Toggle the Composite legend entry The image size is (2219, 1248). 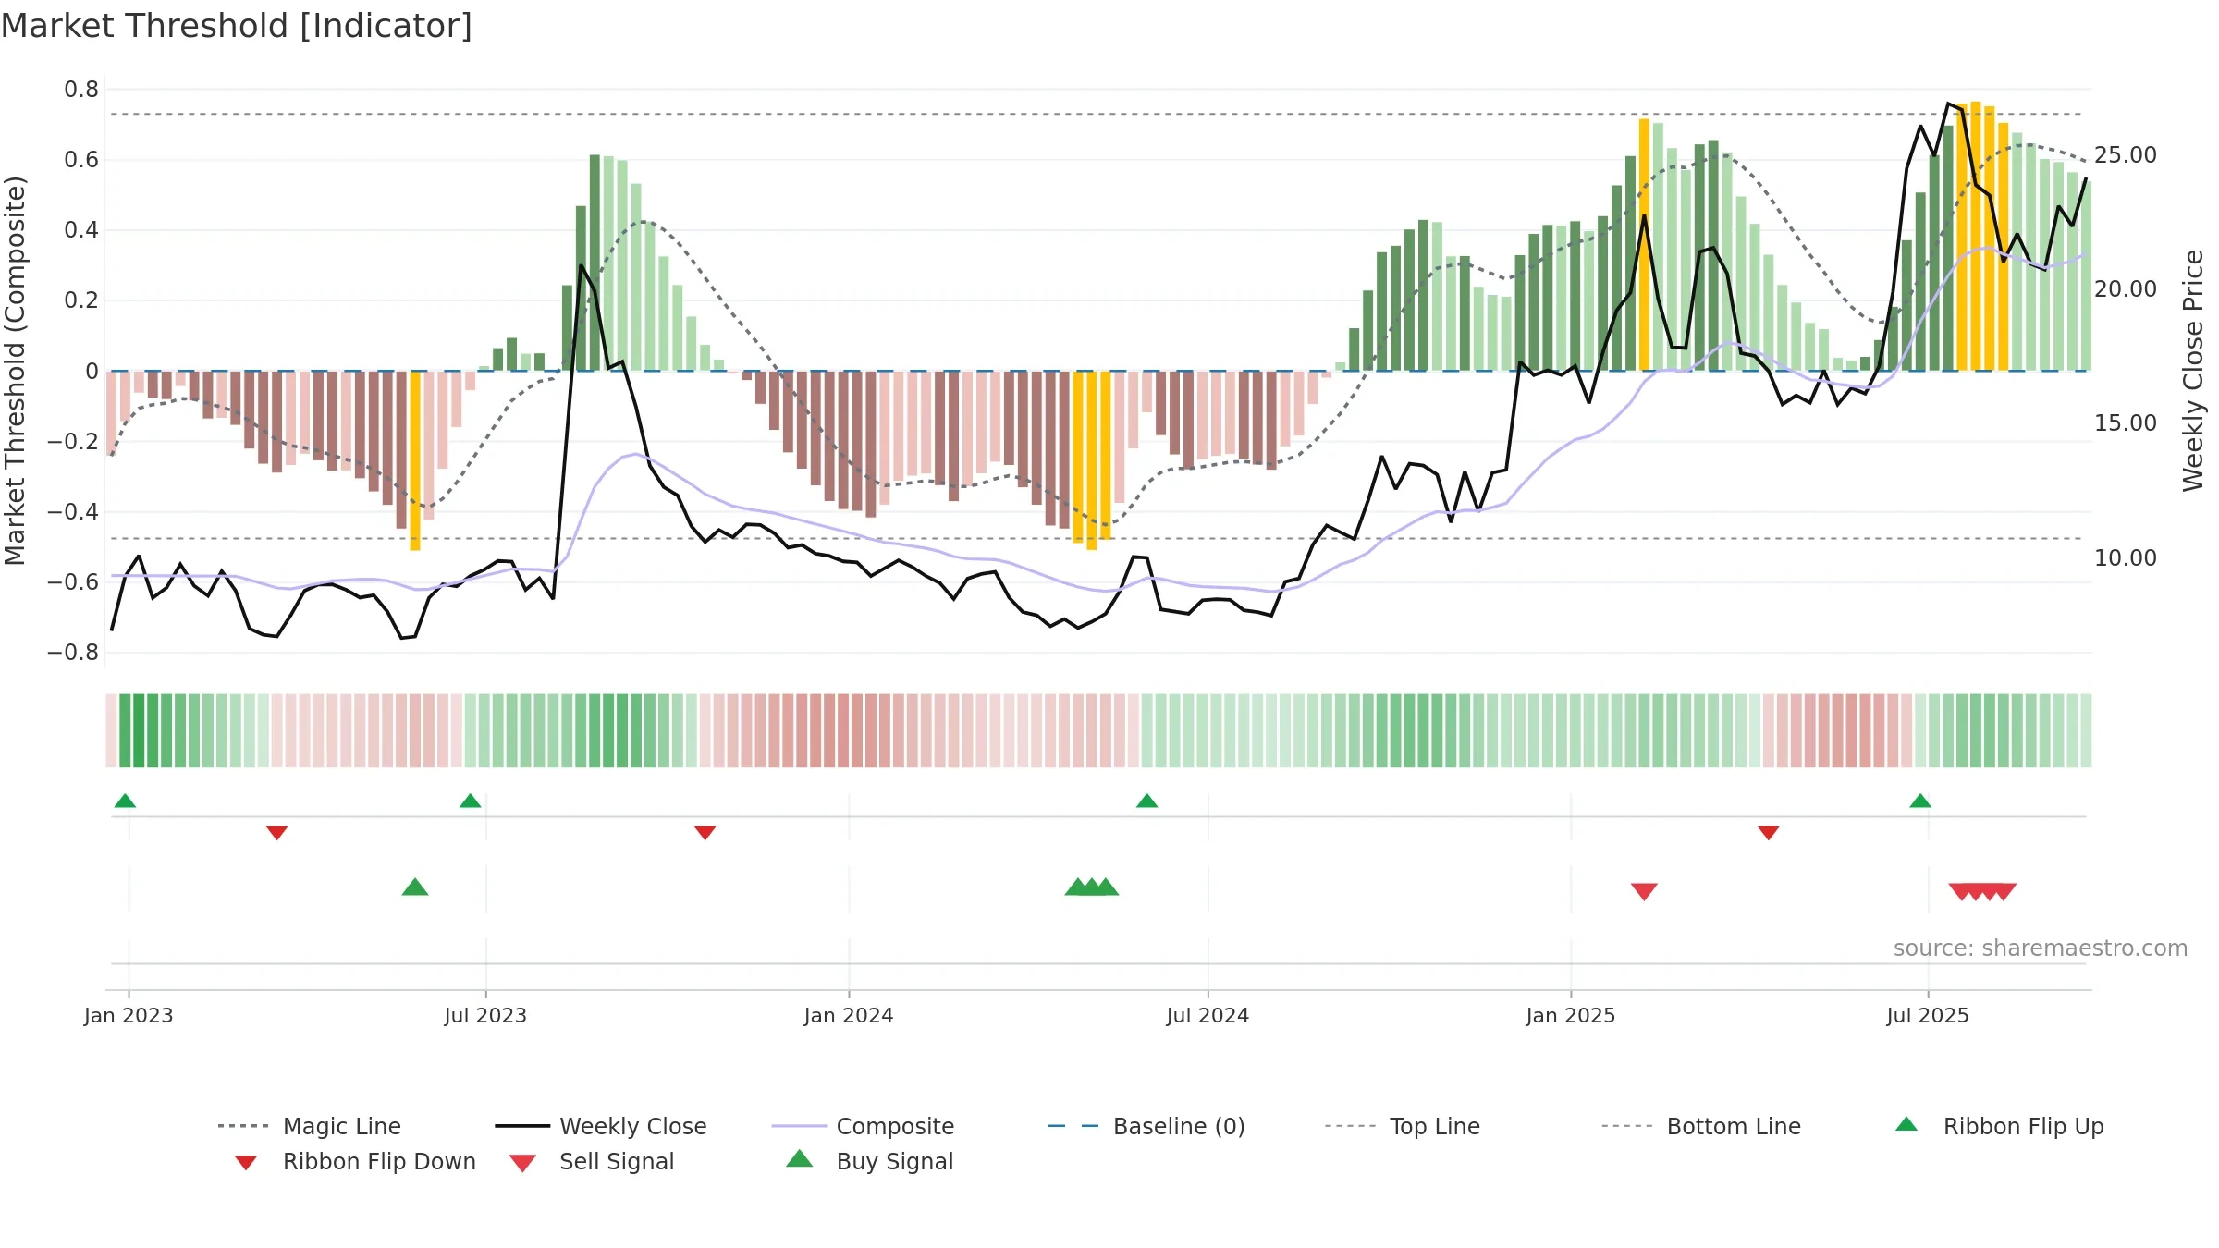[x=863, y=1126]
